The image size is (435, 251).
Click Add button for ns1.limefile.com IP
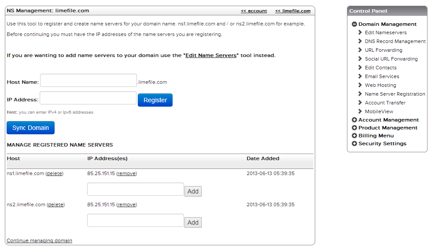tap(193, 191)
